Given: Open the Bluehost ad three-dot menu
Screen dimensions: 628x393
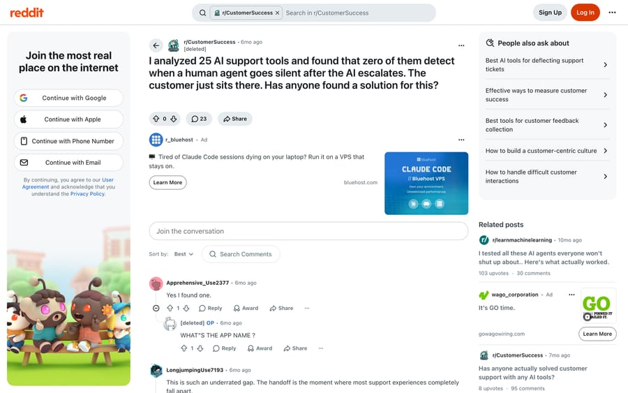Looking at the screenshot, I should point(461,140).
